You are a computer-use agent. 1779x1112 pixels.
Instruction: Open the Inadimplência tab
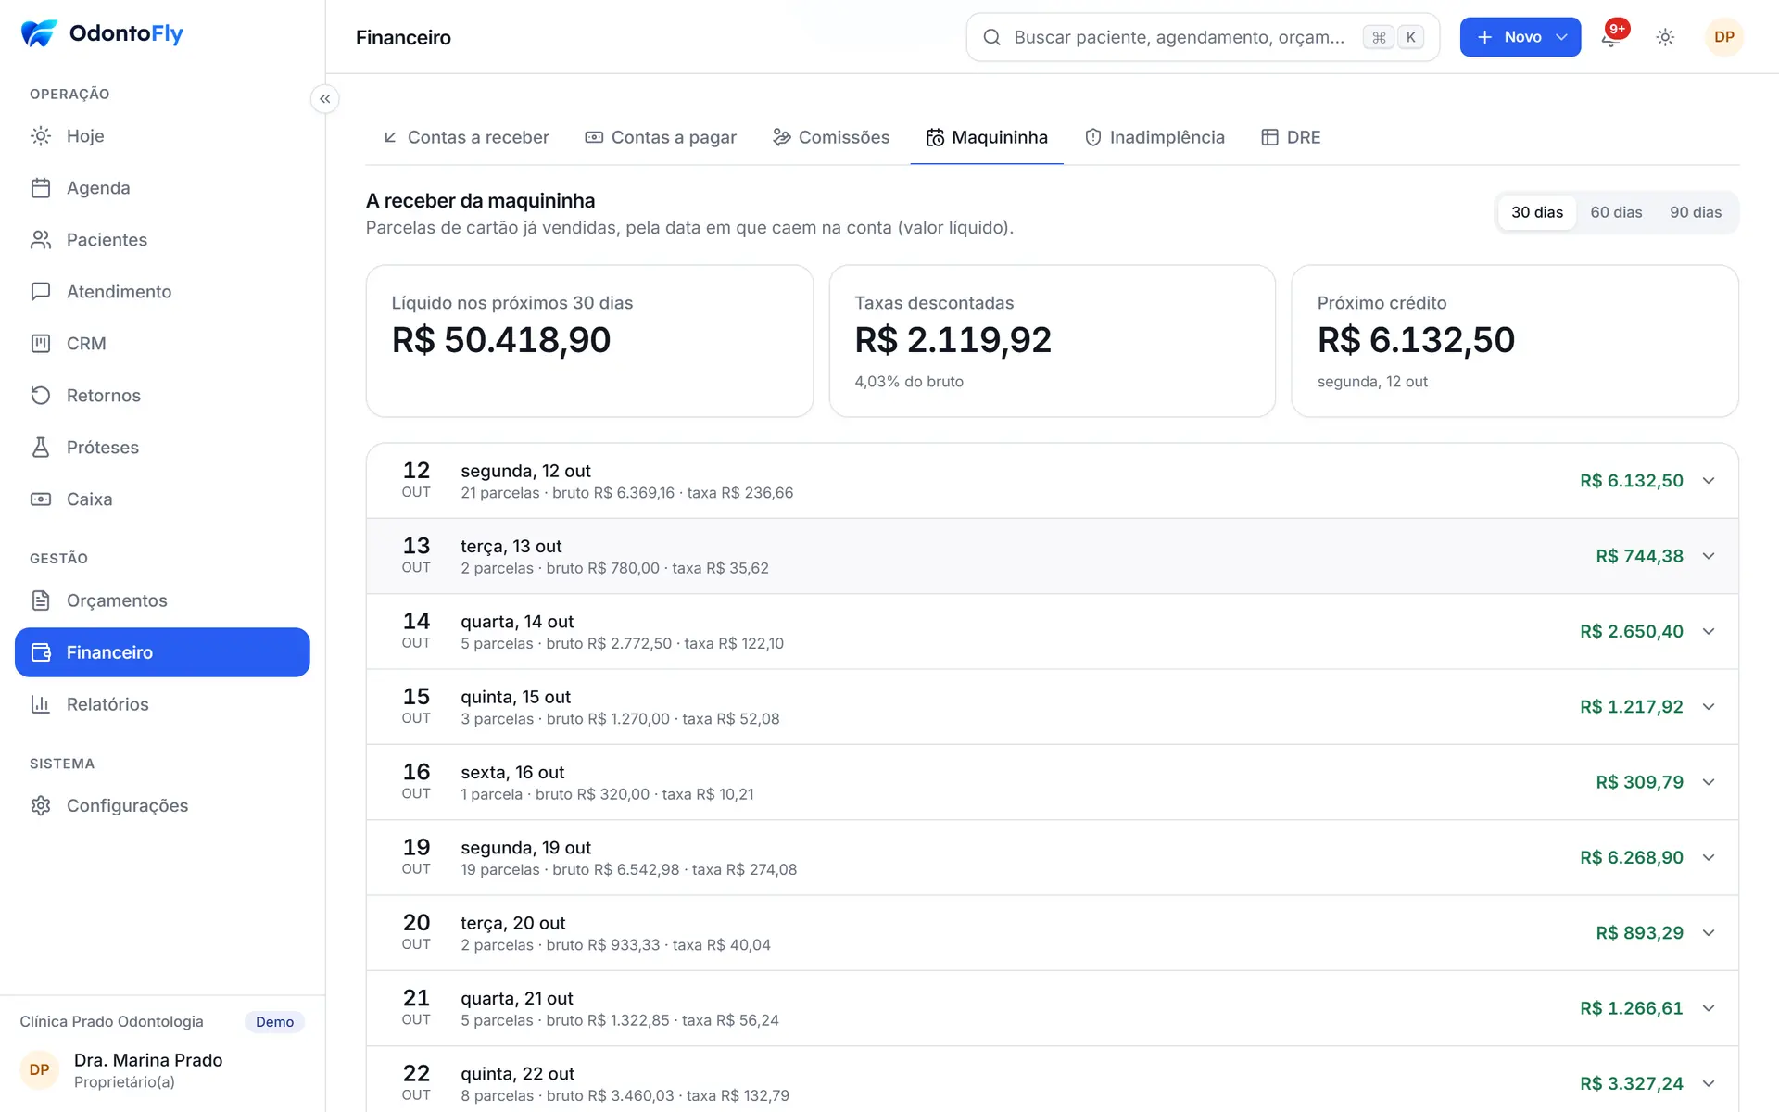(1154, 137)
